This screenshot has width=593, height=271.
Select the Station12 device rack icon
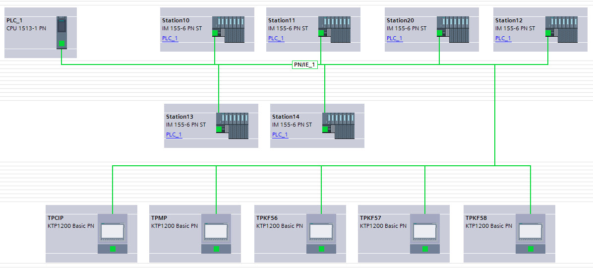pyautogui.click(x=562, y=29)
